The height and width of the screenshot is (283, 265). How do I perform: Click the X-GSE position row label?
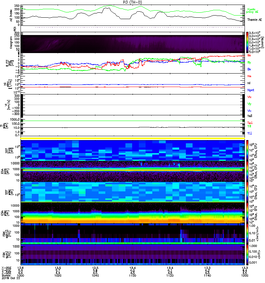6,268
